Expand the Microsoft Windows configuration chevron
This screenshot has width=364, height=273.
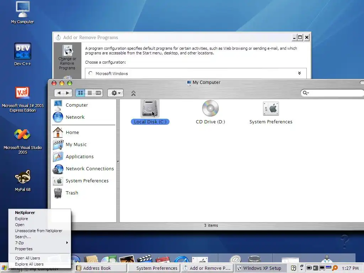[x=299, y=73]
